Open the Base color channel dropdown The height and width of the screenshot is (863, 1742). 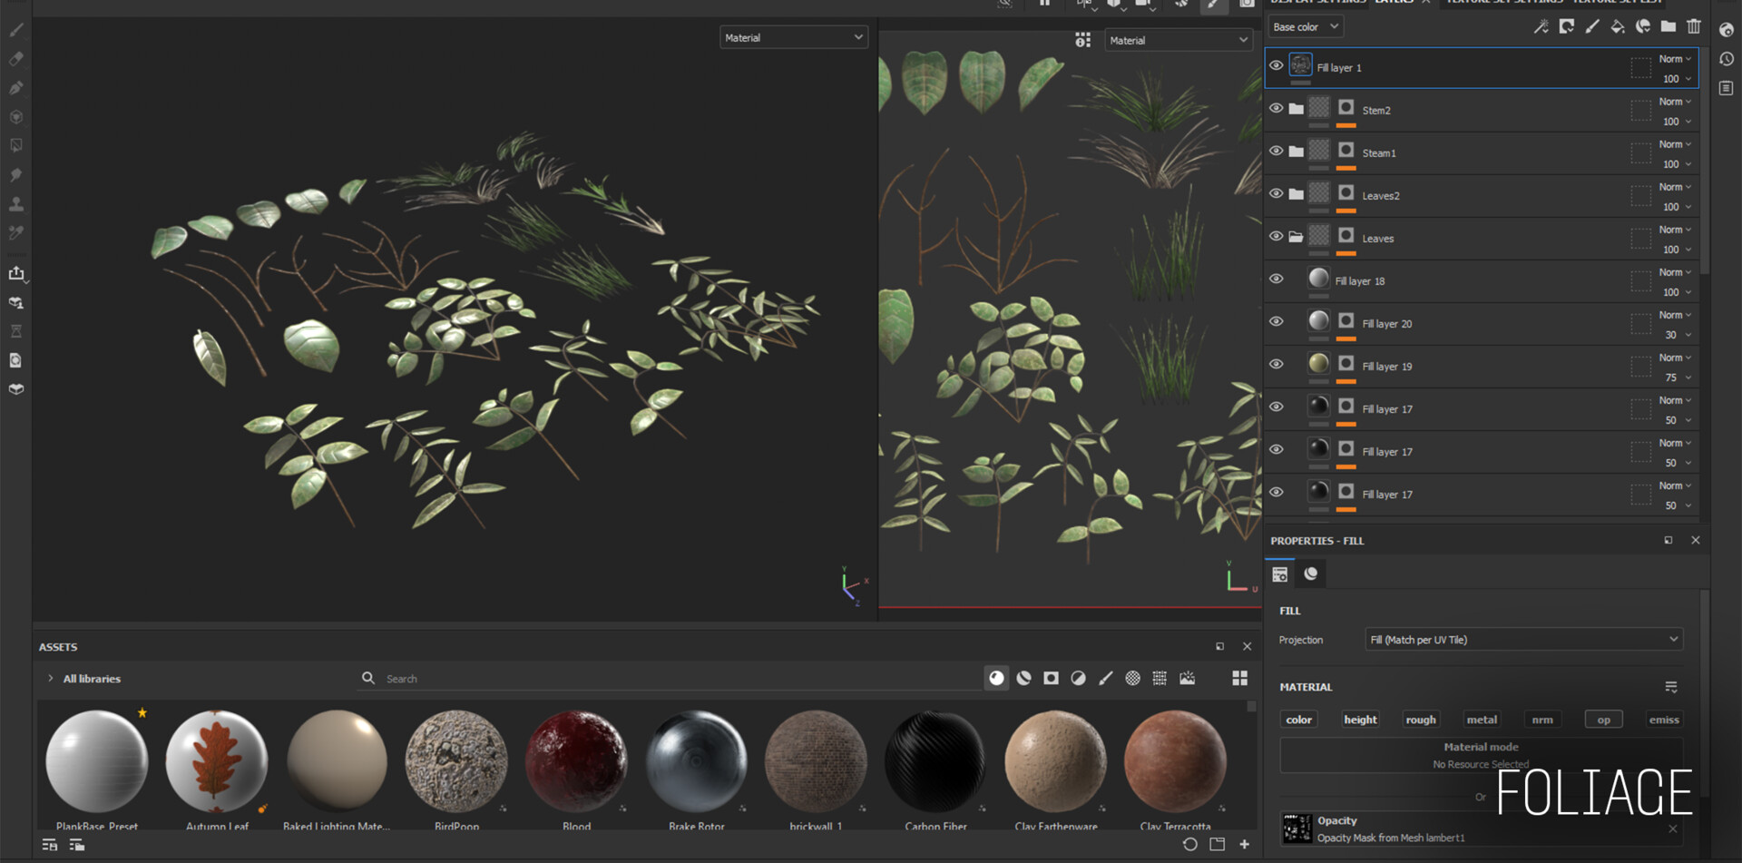[x=1305, y=27]
